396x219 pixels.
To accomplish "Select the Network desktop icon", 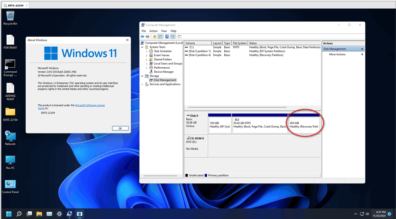I will tap(10, 138).
